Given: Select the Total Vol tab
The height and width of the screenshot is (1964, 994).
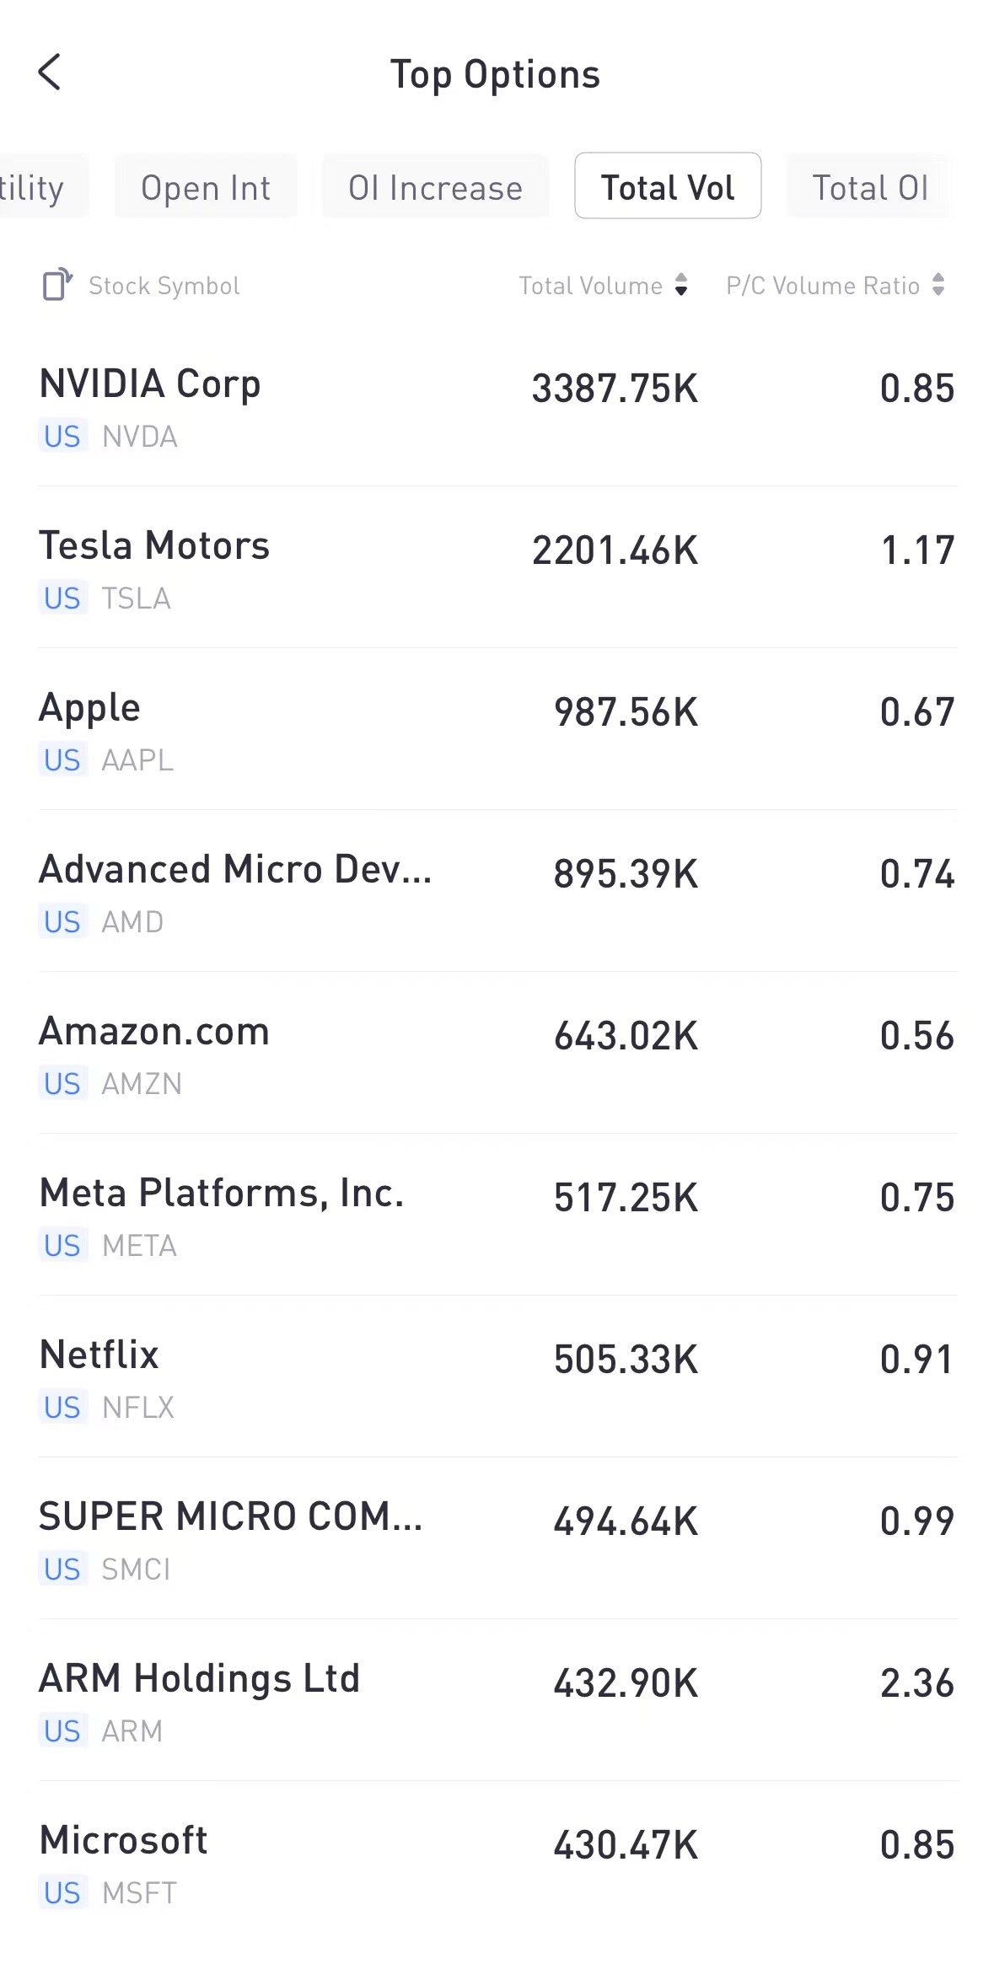Looking at the screenshot, I should click(x=668, y=187).
